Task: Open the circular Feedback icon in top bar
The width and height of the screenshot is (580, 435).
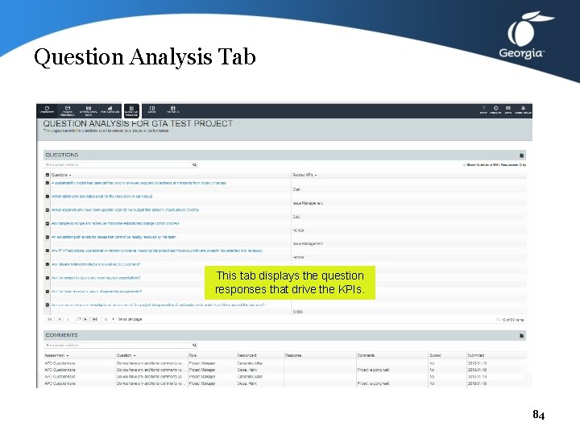Action: pyautogui.click(x=495, y=110)
